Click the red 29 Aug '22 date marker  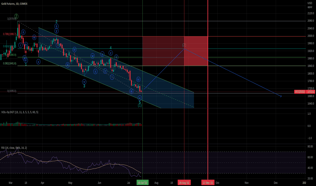(184, 183)
